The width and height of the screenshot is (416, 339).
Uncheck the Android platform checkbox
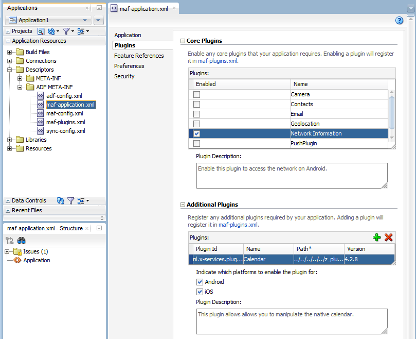(200, 282)
